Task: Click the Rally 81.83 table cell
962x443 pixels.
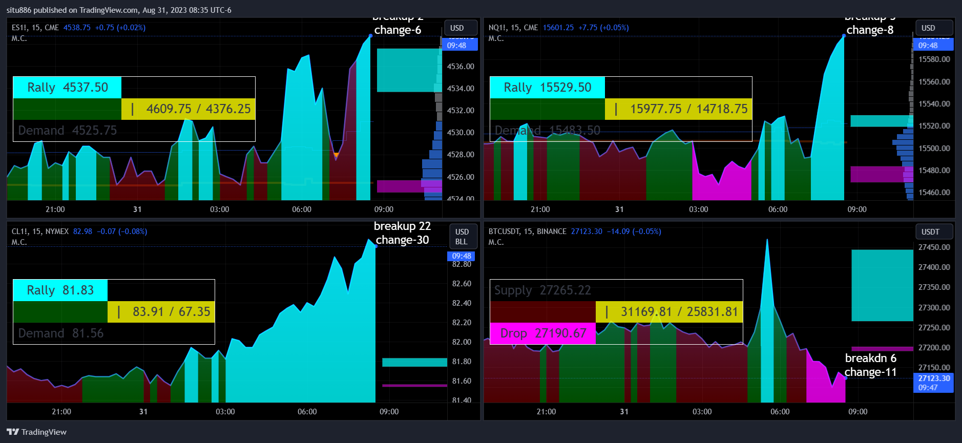Action: pos(60,290)
